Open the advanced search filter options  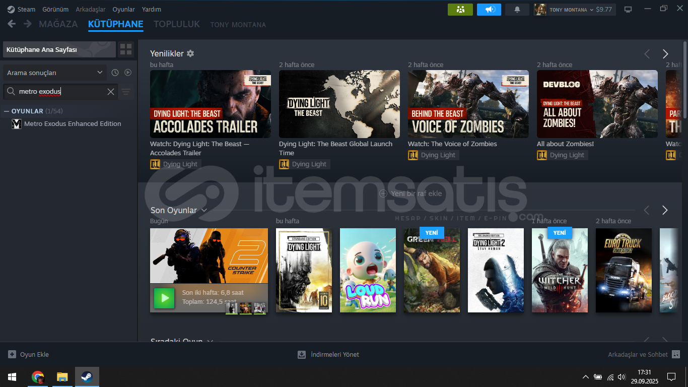pos(126,92)
